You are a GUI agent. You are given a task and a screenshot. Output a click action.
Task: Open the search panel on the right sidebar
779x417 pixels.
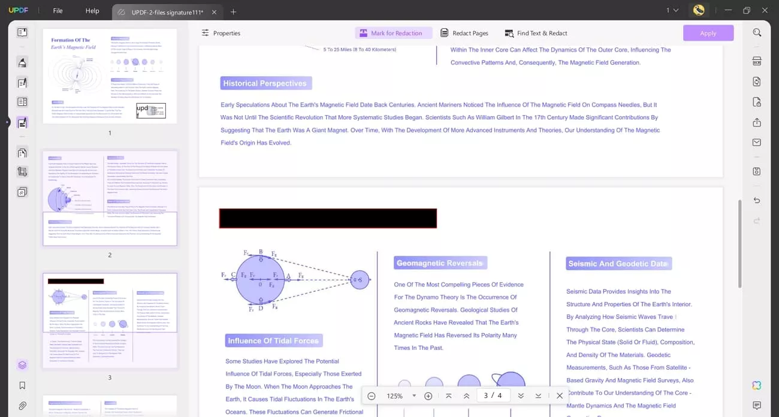(757, 32)
